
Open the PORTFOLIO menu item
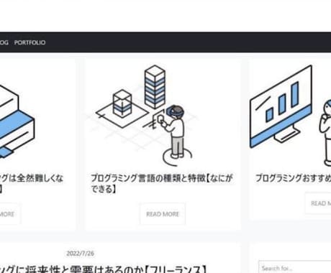30,42
